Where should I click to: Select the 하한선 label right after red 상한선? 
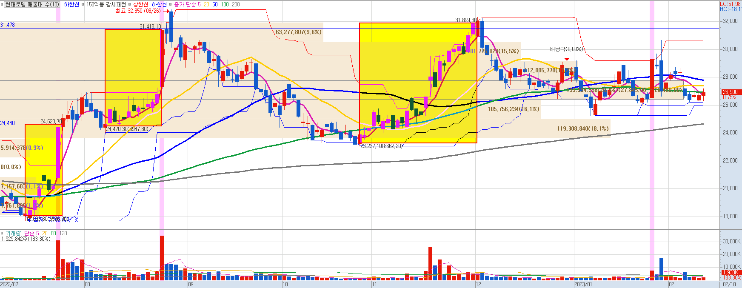(x=159, y=4)
